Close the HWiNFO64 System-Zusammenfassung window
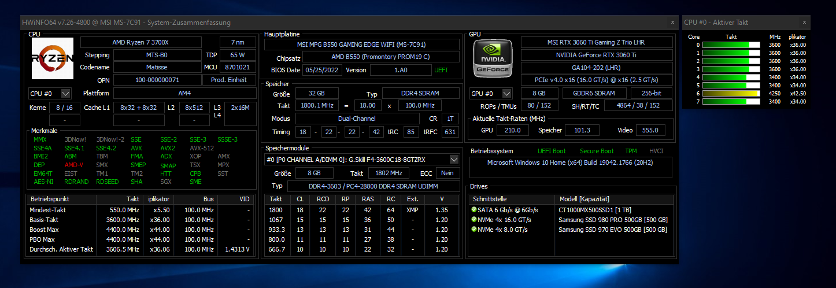The width and height of the screenshot is (836, 288). [x=672, y=22]
